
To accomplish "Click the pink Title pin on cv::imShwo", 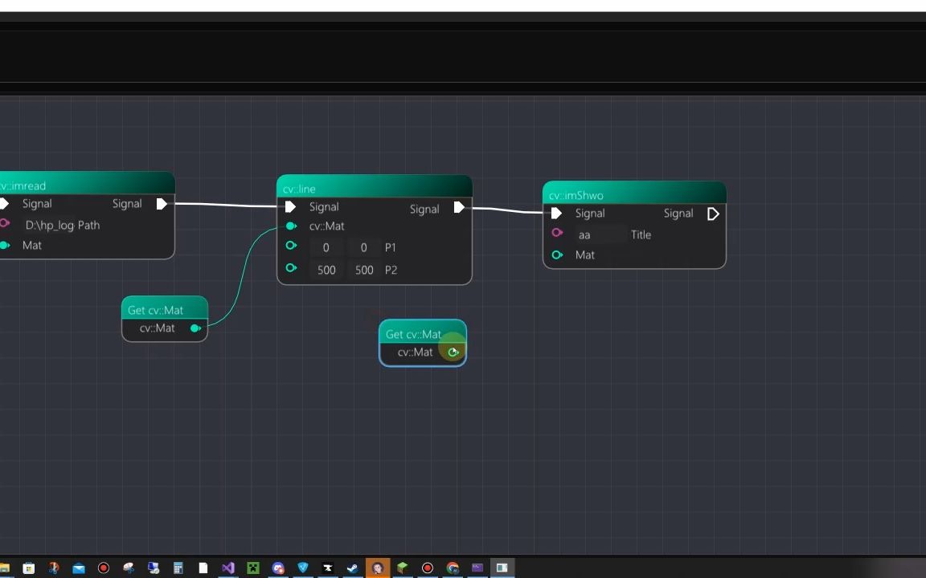I will (x=557, y=233).
